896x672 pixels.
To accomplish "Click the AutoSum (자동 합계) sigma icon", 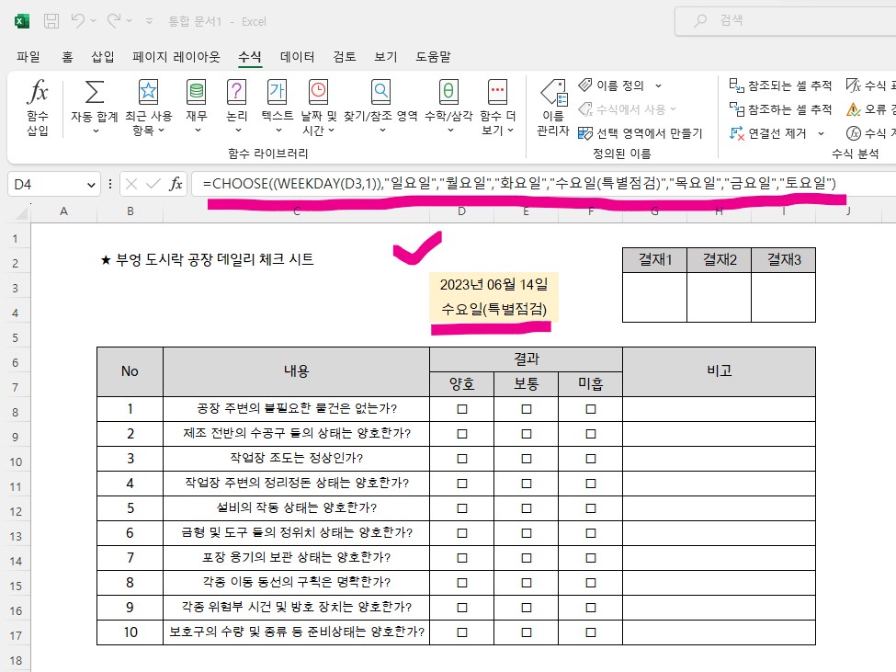I will pyautogui.click(x=95, y=91).
